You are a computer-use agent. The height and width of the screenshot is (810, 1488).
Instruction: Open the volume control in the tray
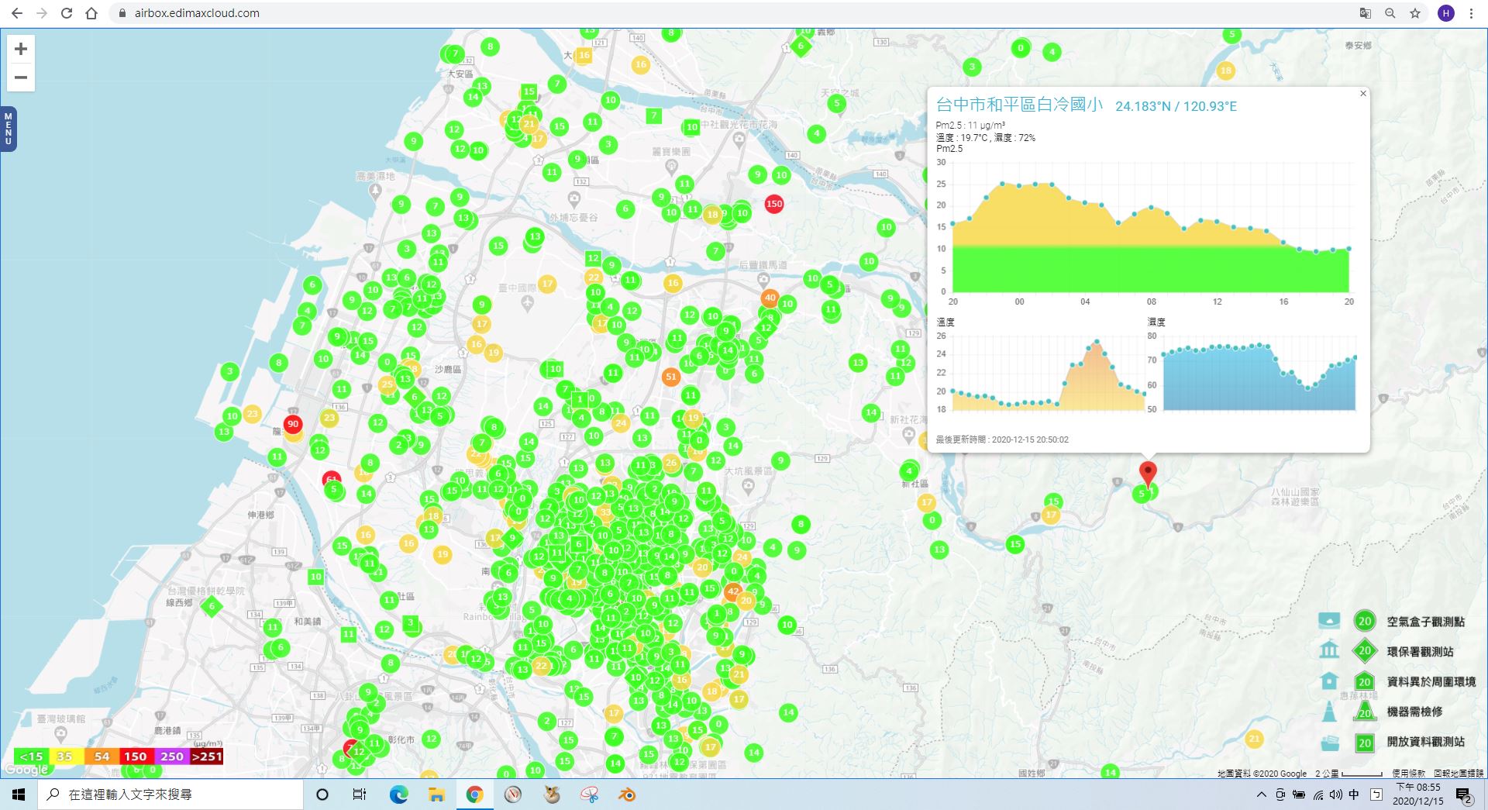1335,794
